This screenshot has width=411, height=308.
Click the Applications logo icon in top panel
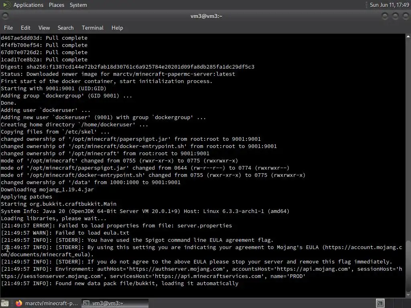[x=6, y=5]
